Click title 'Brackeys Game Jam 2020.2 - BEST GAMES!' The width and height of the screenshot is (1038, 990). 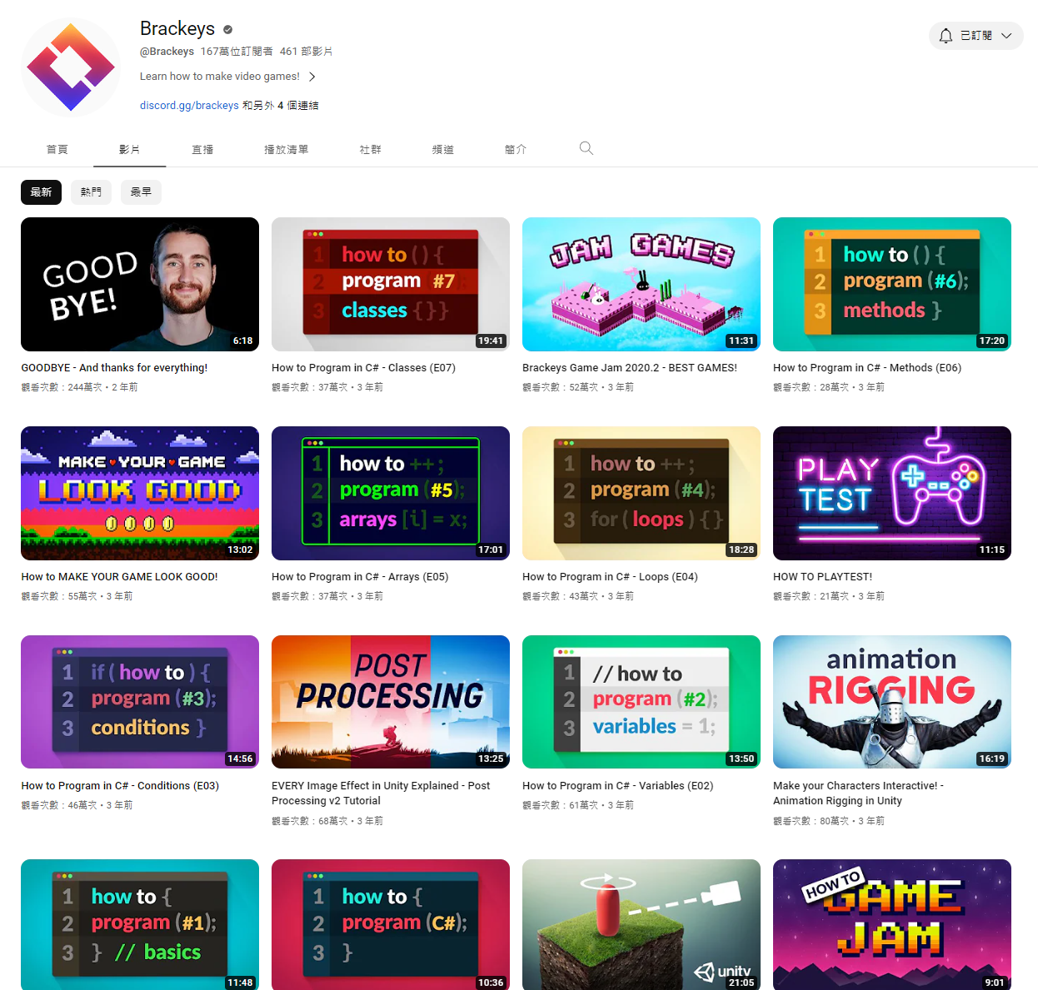[x=630, y=368]
